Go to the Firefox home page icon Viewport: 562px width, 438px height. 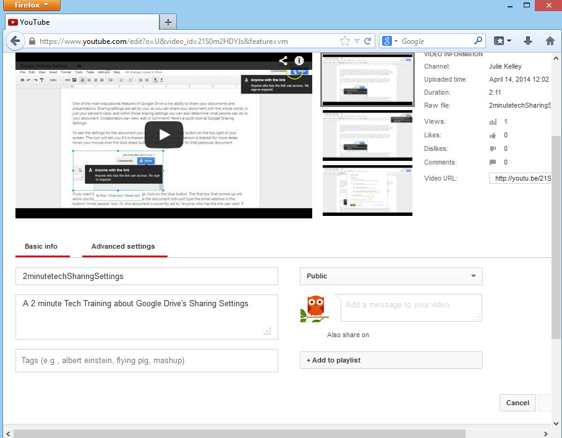550,41
